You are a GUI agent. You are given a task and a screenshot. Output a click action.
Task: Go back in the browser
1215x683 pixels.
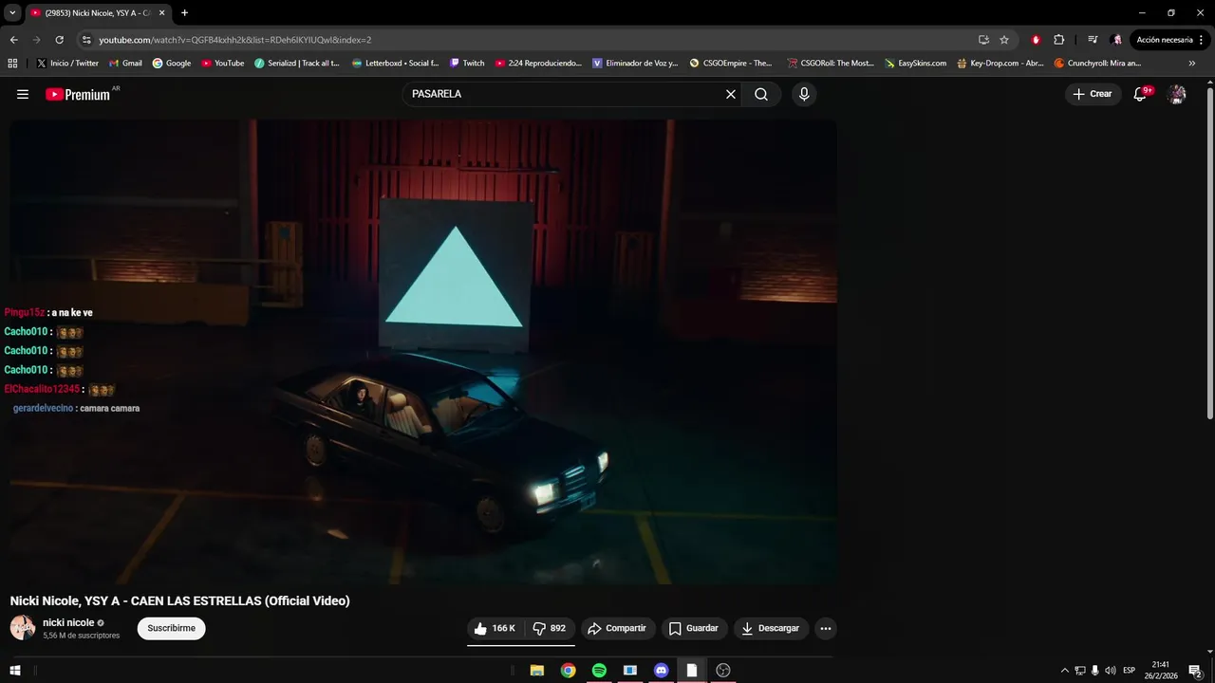13,40
